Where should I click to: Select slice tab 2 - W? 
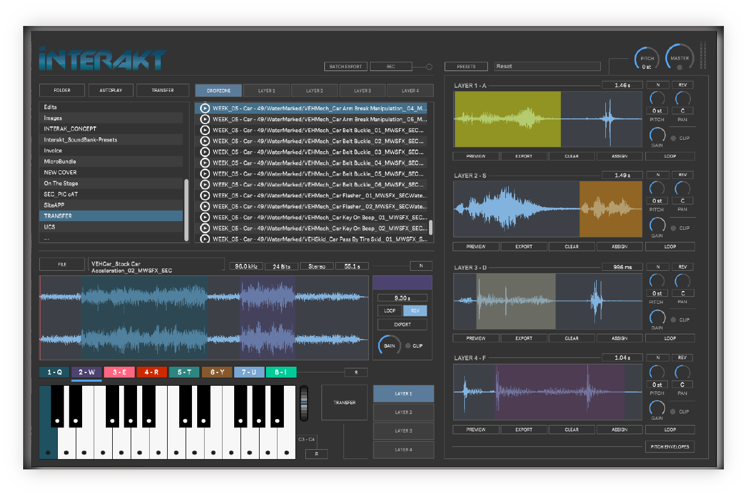click(87, 372)
